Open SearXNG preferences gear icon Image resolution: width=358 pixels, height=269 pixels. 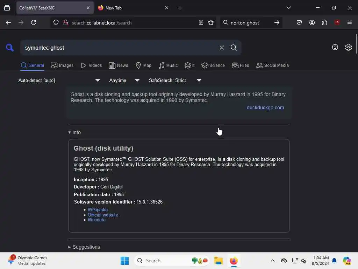(x=348, y=47)
